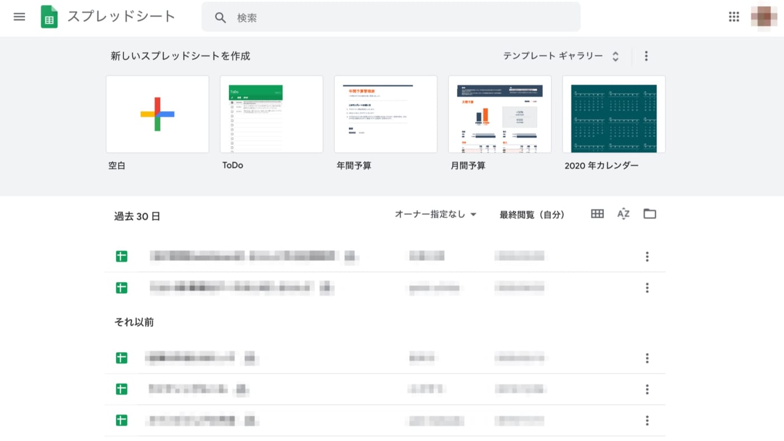This screenshot has height=441, width=784.
Task: Switch to grid view layout
Action: (x=598, y=214)
